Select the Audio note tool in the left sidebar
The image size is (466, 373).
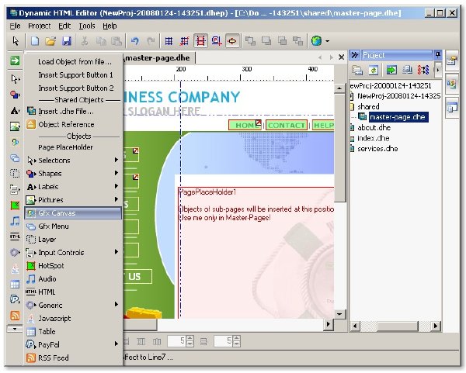point(15,221)
